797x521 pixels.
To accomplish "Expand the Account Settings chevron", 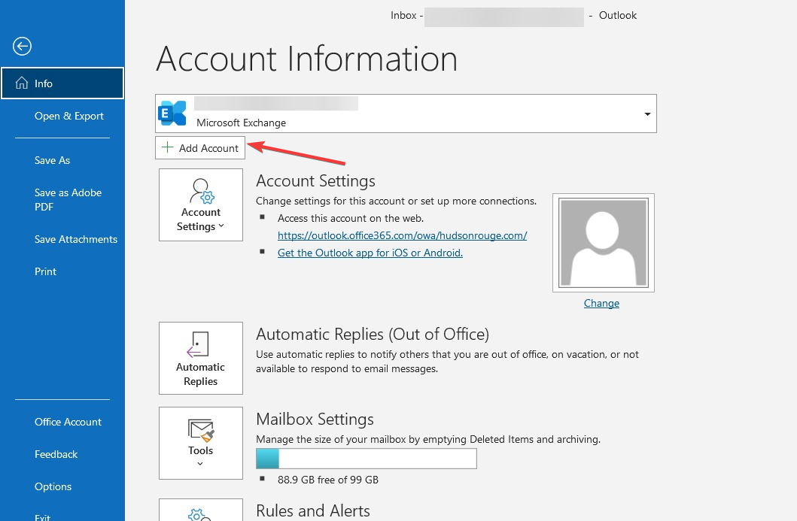I will [221, 226].
